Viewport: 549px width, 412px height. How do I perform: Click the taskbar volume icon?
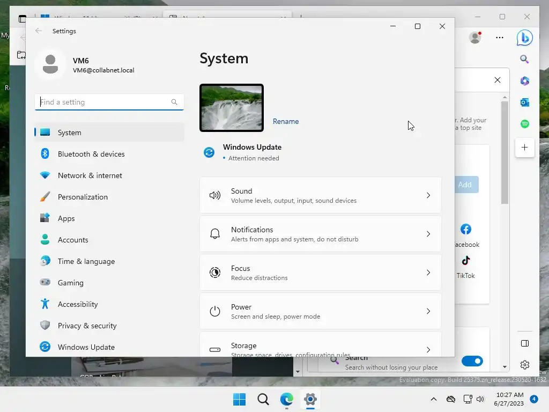click(480, 399)
